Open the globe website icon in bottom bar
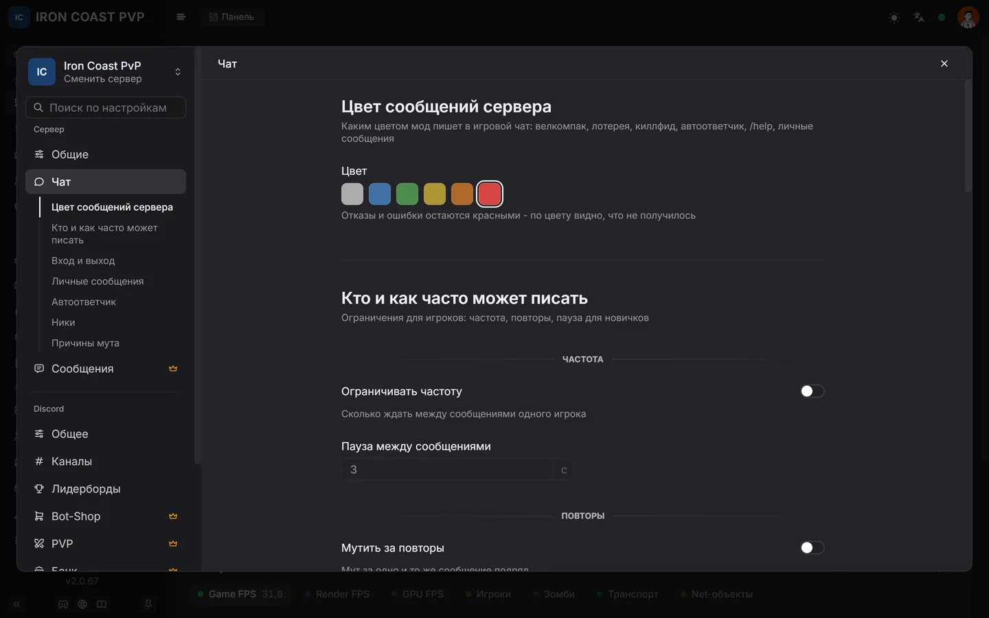This screenshot has width=989, height=618. 82,604
